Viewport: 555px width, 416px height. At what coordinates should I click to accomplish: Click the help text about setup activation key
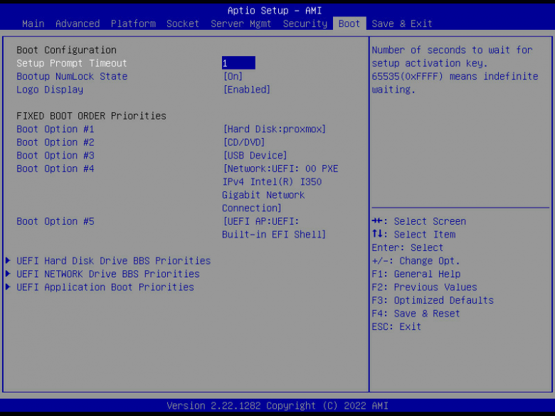[455, 70]
